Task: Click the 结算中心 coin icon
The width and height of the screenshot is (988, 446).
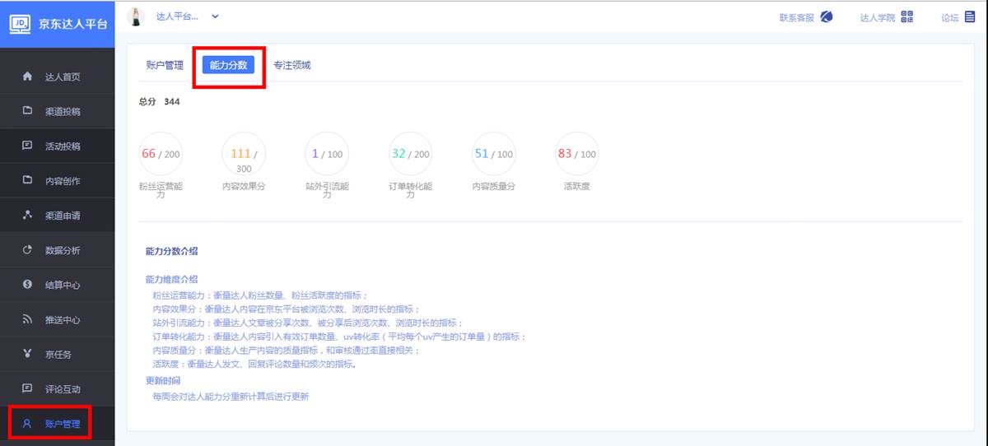Action: coord(27,285)
